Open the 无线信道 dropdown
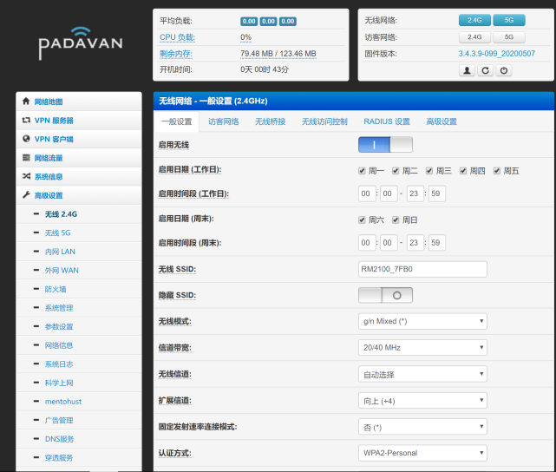The height and width of the screenshot is (472, 556). pos(422,374)
